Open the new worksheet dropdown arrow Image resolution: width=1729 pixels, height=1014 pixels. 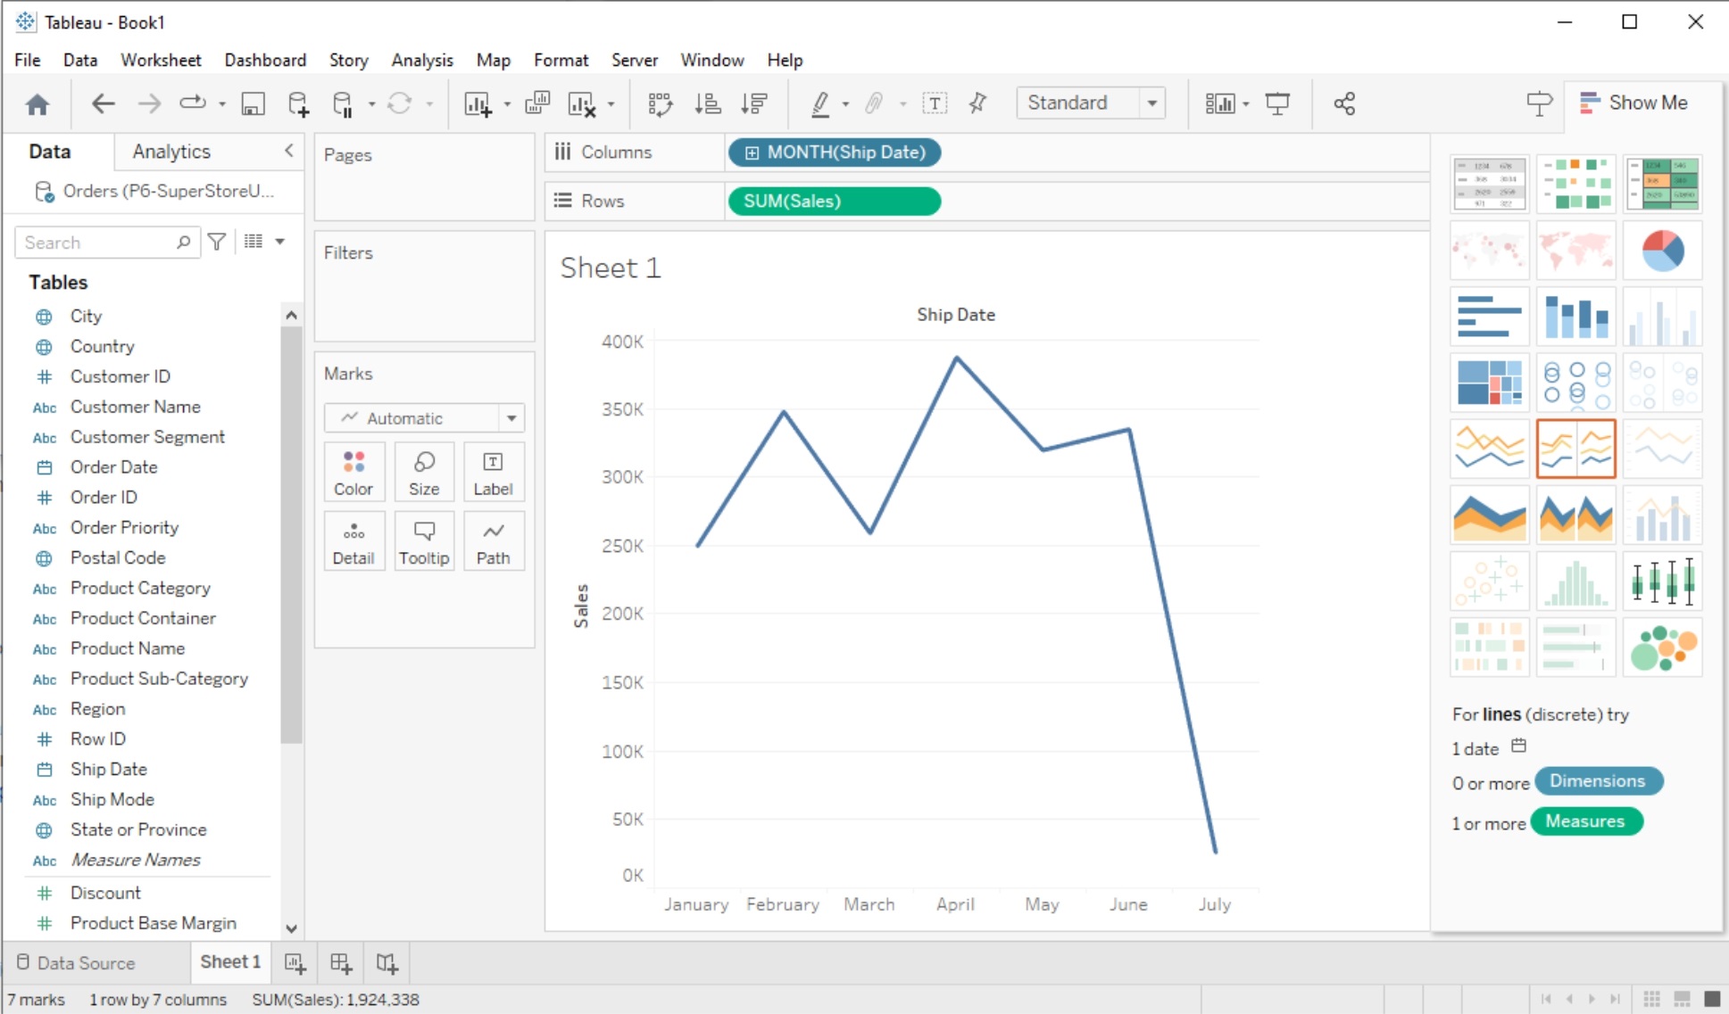pos(507,104)
